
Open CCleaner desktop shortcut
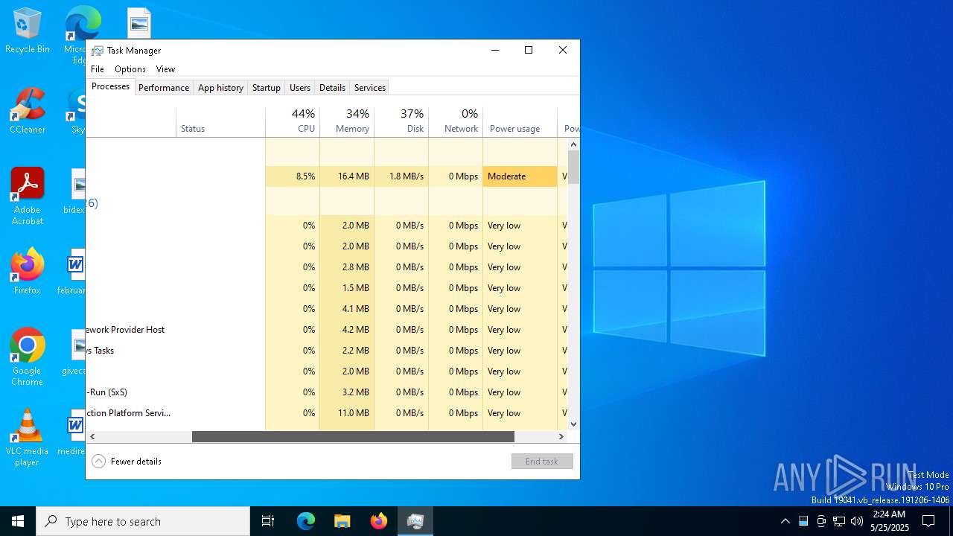click(x=28, y=112)
